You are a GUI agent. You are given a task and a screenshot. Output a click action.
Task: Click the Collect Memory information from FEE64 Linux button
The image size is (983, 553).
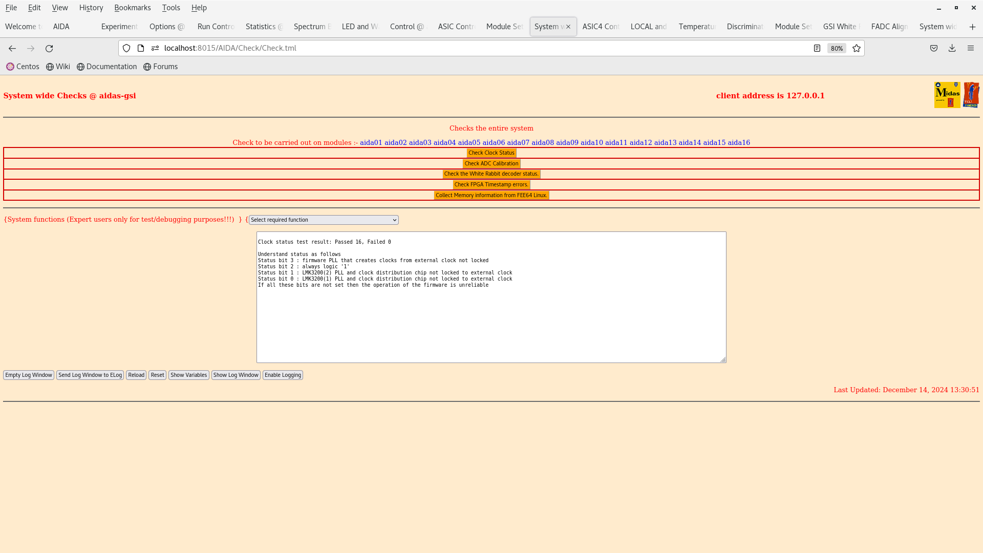(491, 195)
